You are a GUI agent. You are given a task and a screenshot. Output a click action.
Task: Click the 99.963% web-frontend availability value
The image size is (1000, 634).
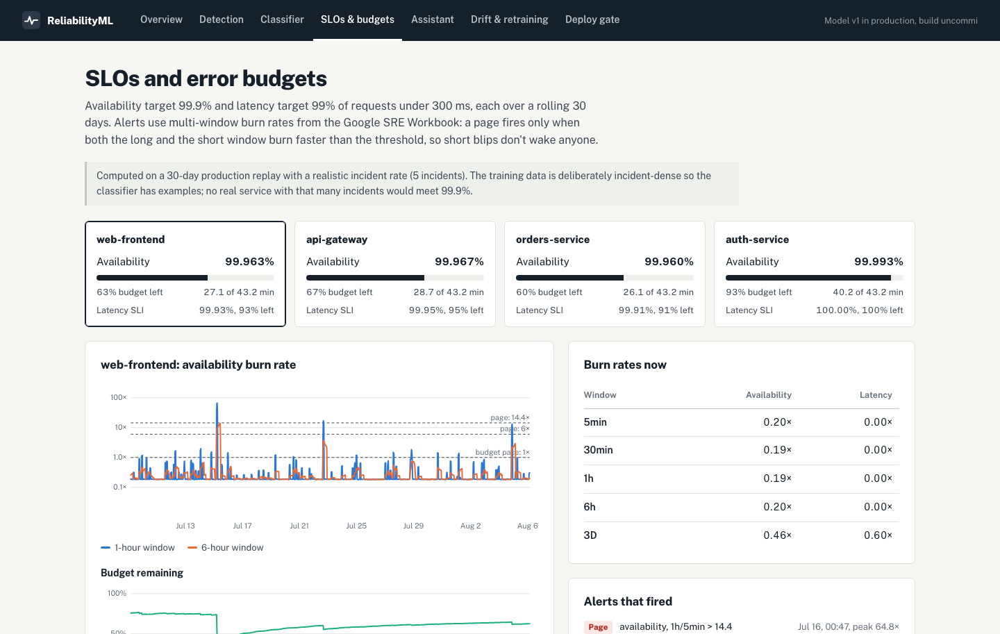[249, 262]
